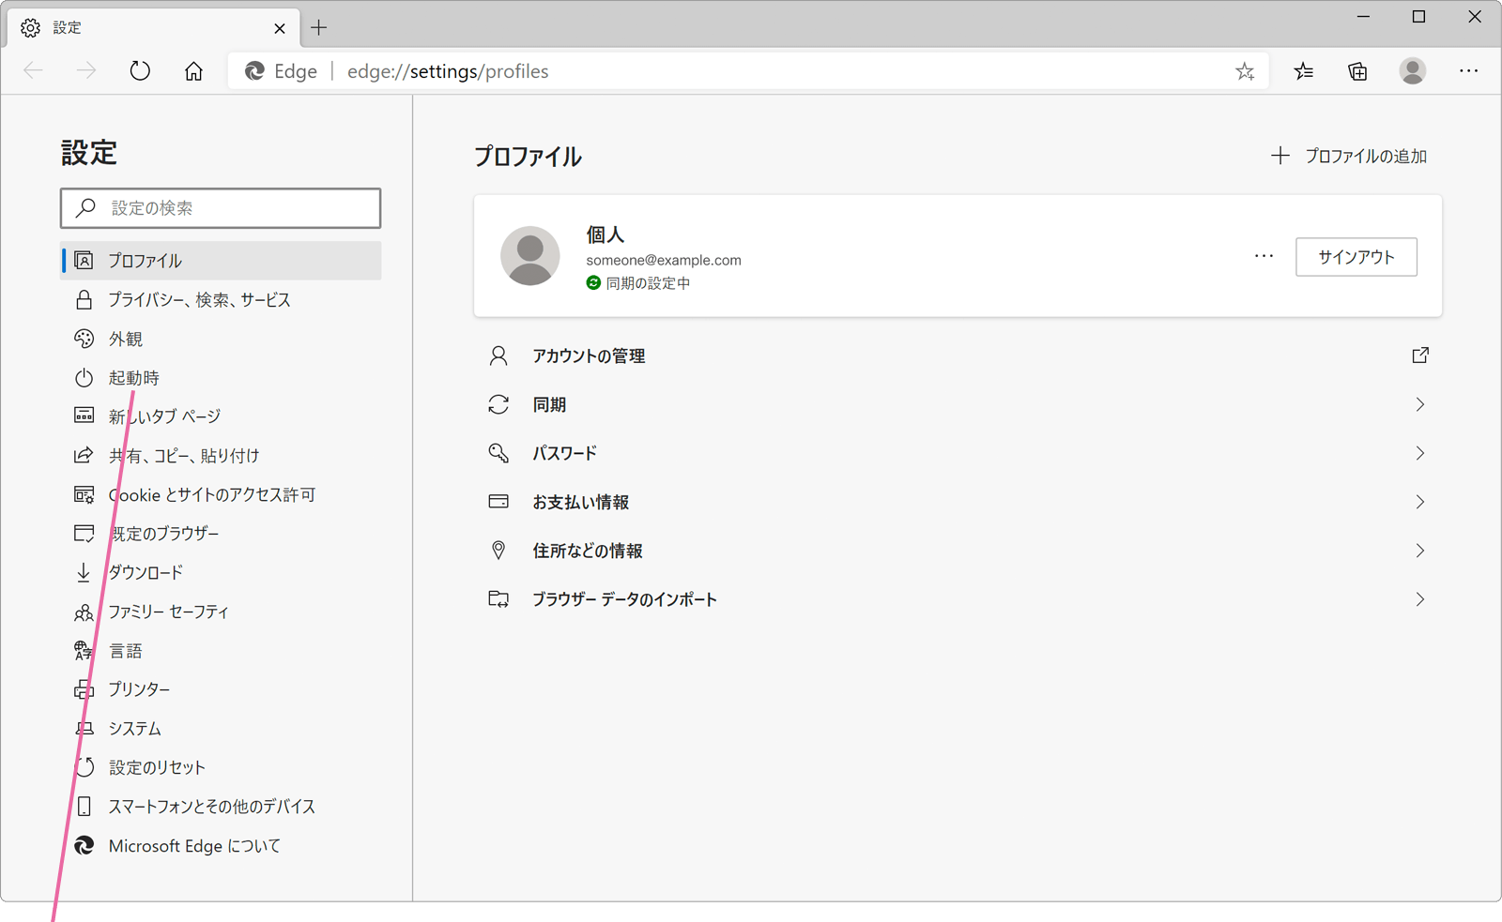1502x922 pixels.
Task: Expand ブラウザー データのインポート row chevron
Action: 1420,599
